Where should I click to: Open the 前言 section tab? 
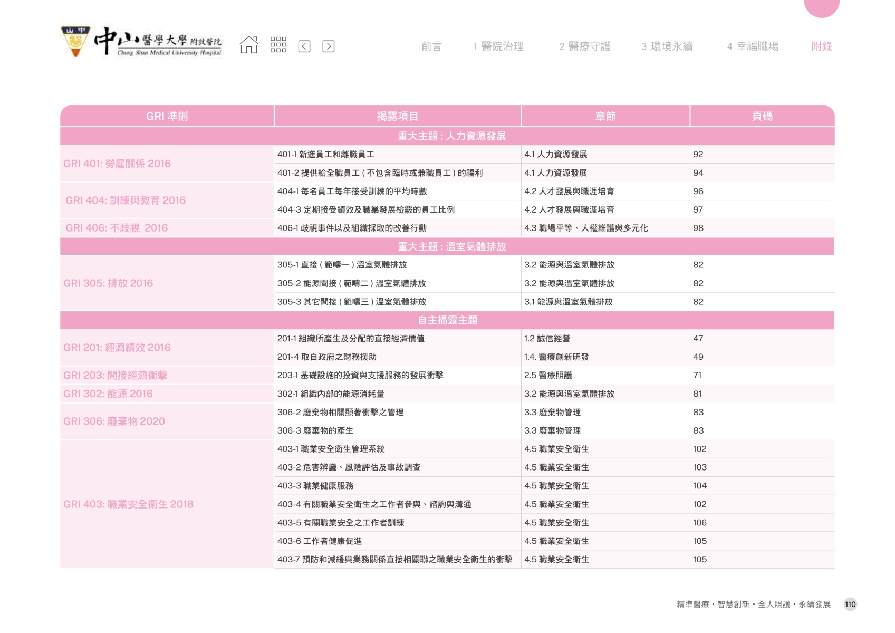pos(431,46)
